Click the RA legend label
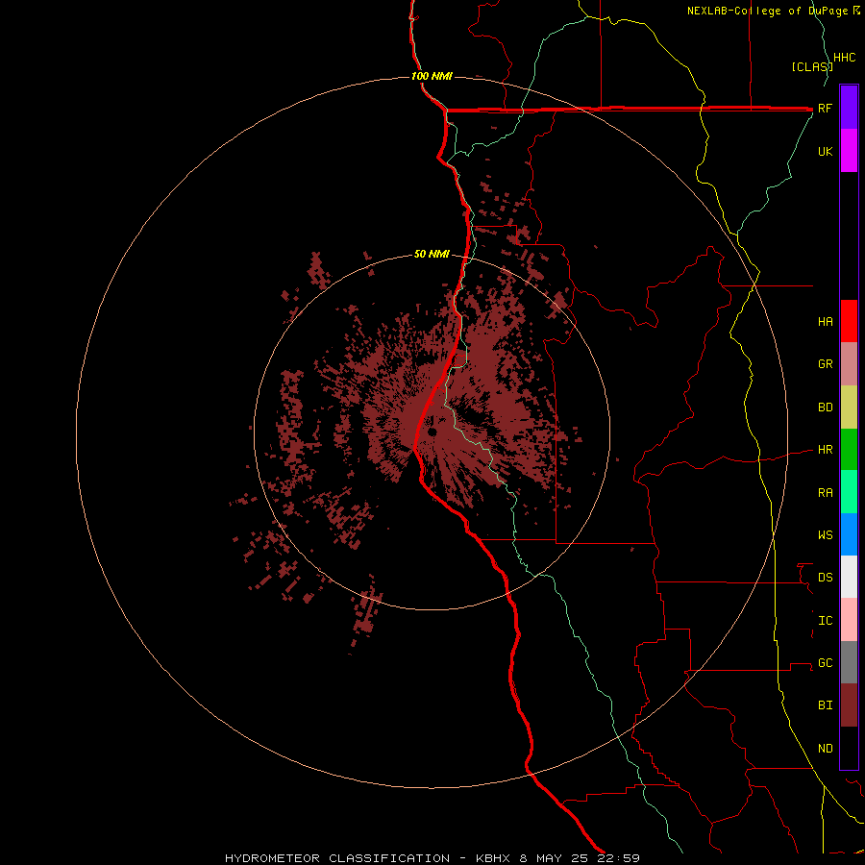 pos(825,493)
